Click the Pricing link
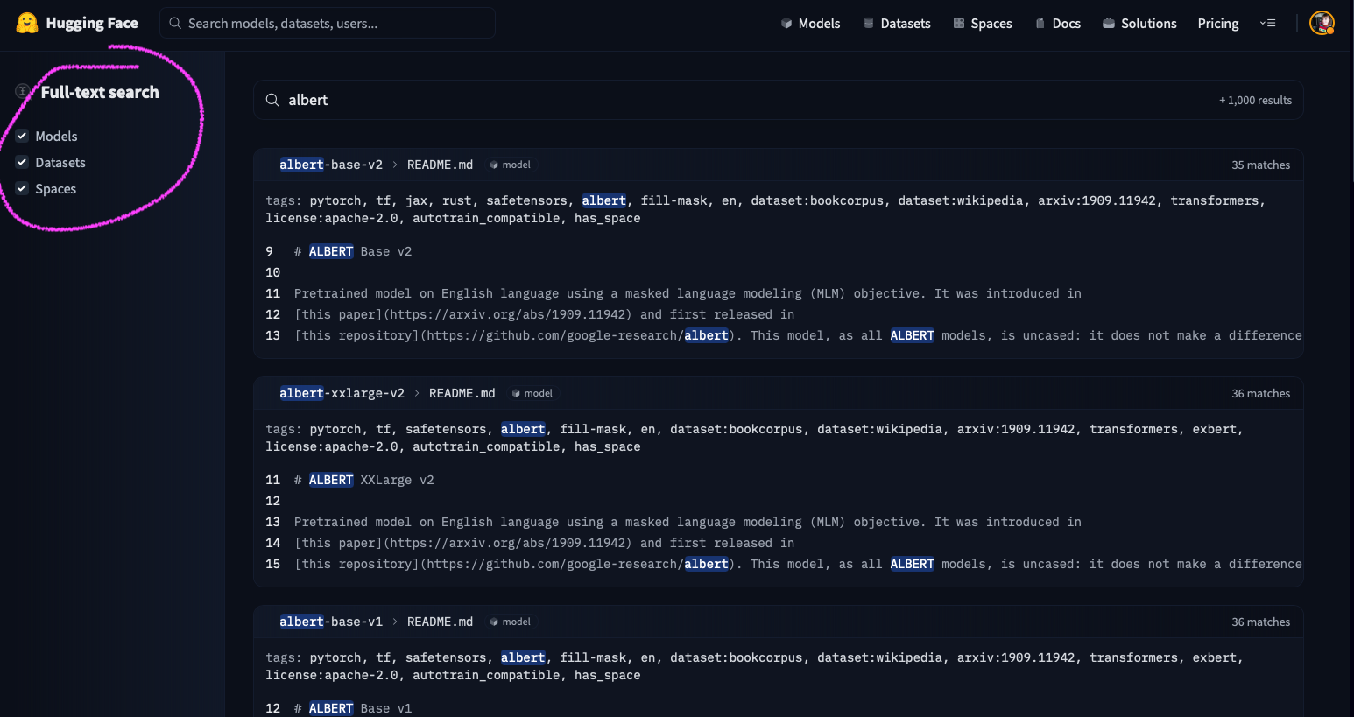 coord(1217,24)
